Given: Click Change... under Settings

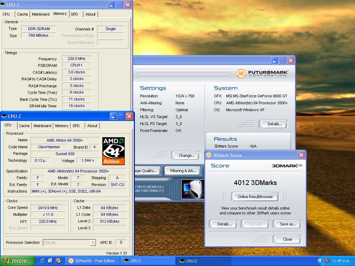Looking at the screenshot, I should (x=186, y=156).
